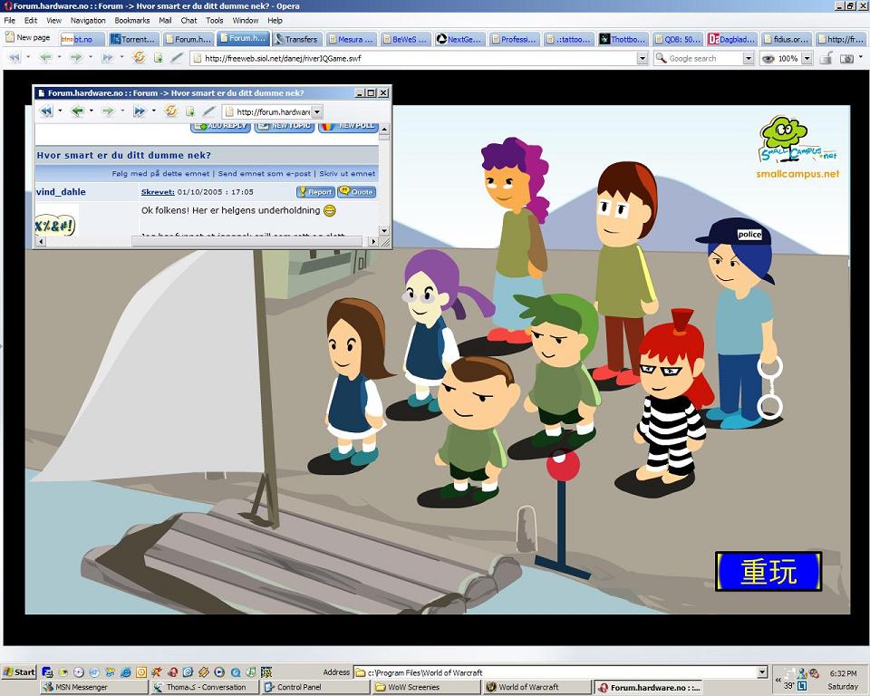
Task: Click the forum popup vertical scrollbar down arrow
Action: 384,230
